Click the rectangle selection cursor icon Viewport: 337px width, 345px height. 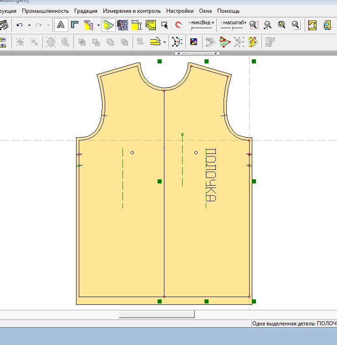click(164, 25)
